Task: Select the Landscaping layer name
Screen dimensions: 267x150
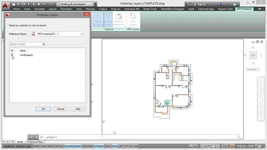Action: click(x=26, y=55)
